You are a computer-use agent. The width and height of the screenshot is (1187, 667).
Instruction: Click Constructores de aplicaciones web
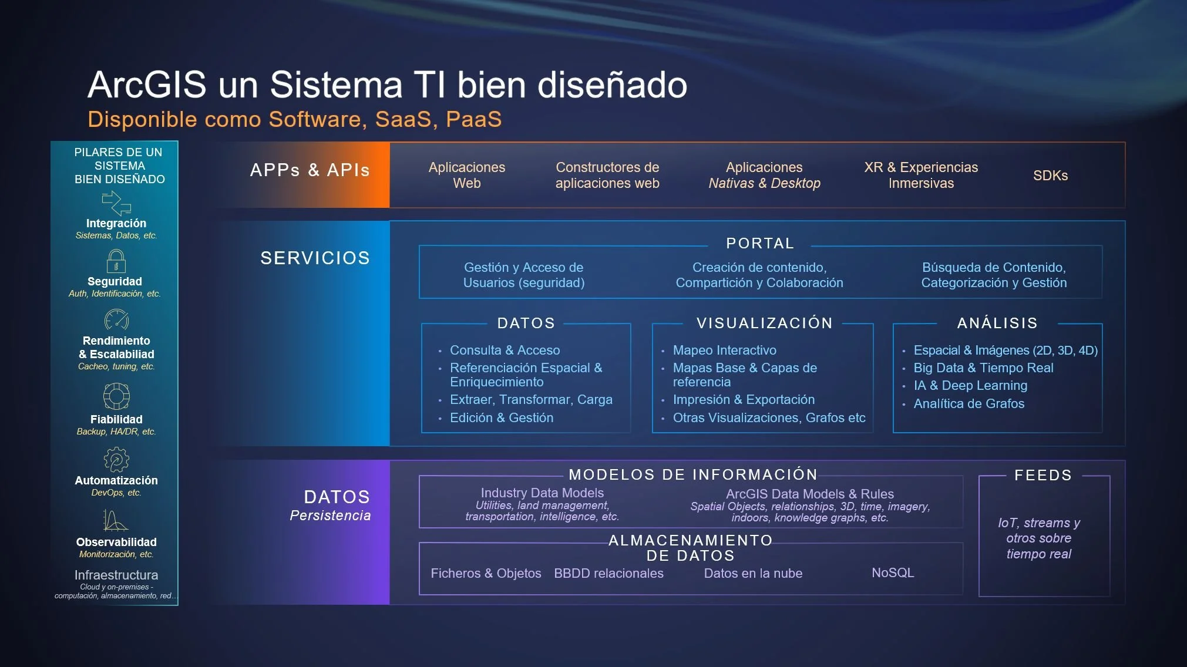click(x=607, y=175)
